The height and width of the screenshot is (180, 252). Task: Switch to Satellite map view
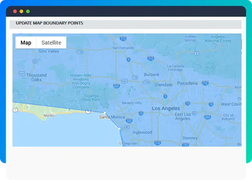tap(51, 43)
